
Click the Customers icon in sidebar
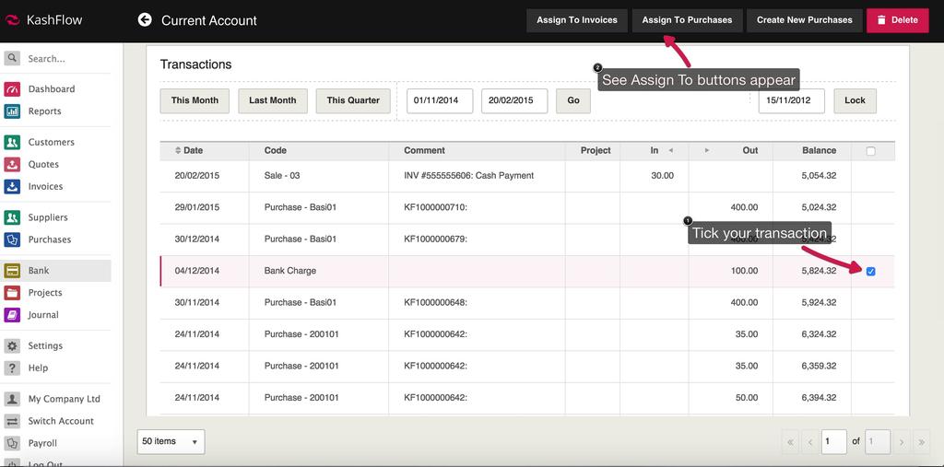coord(12,143)
